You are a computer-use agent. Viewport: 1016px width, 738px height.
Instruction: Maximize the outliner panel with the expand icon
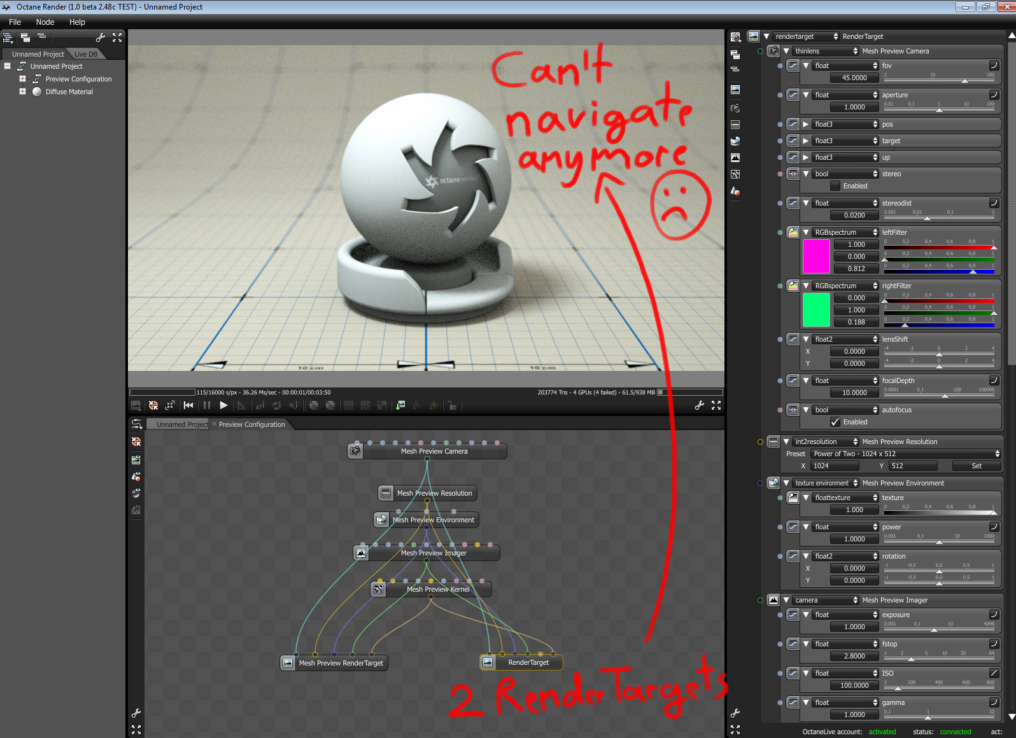[x=117, y=38]
